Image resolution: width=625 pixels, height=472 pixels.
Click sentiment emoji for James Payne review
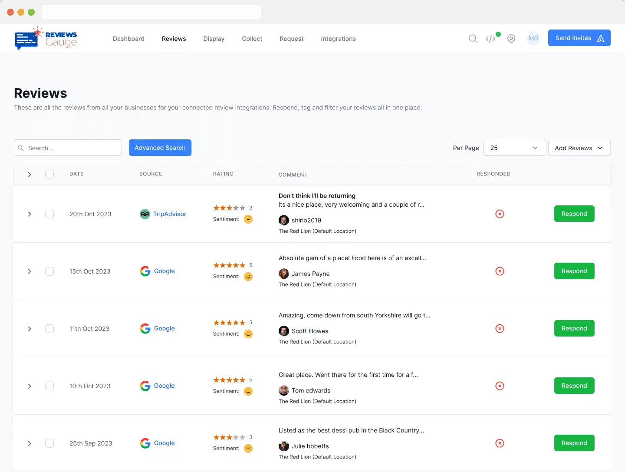248,277
